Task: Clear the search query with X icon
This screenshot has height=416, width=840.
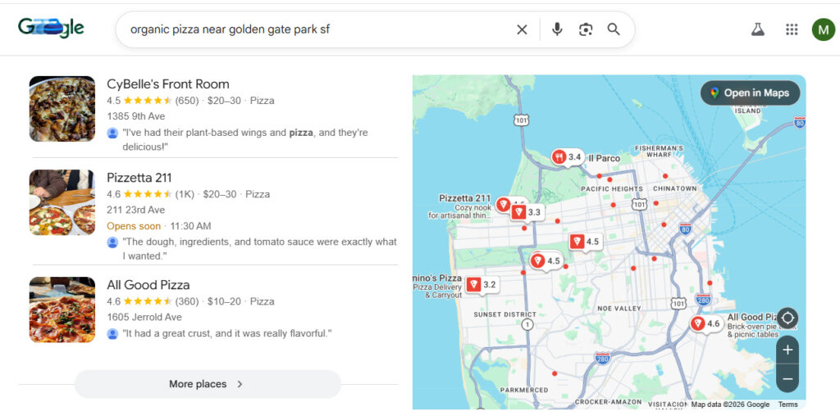Action: coord(522,29)
